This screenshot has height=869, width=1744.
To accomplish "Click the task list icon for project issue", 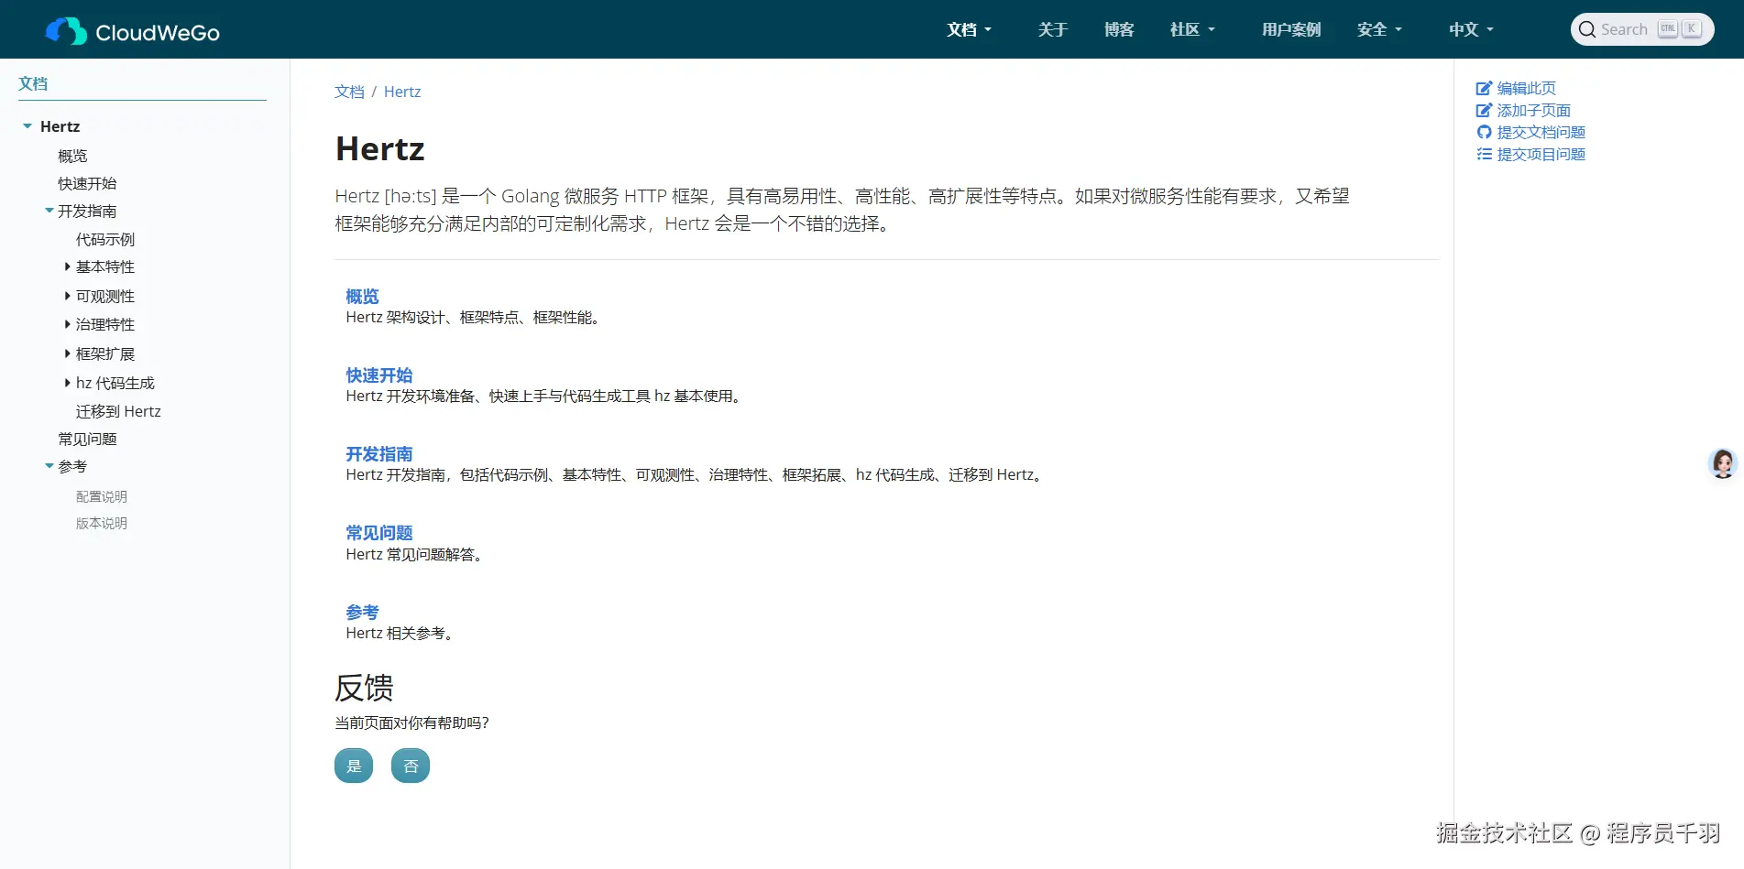I will pos(1484,155).
